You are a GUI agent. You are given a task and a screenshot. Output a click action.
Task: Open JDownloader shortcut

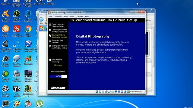(x=28, y=91)
